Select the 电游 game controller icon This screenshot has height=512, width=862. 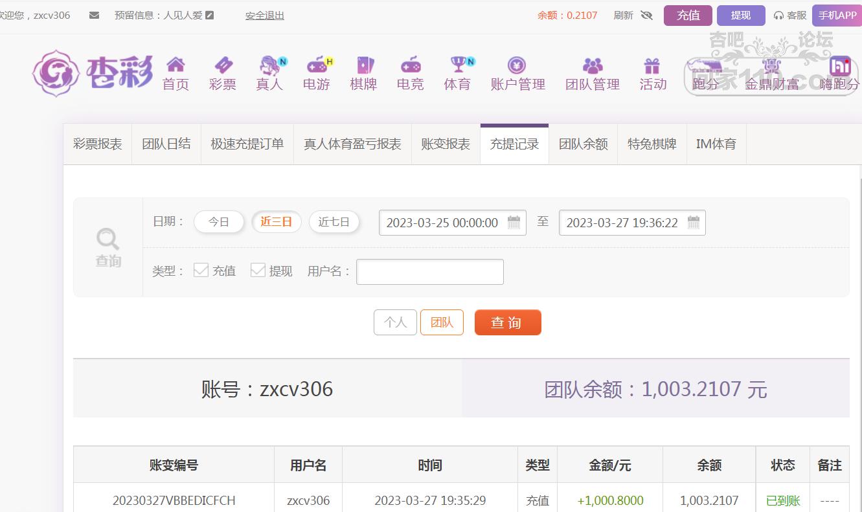[317, 65]
